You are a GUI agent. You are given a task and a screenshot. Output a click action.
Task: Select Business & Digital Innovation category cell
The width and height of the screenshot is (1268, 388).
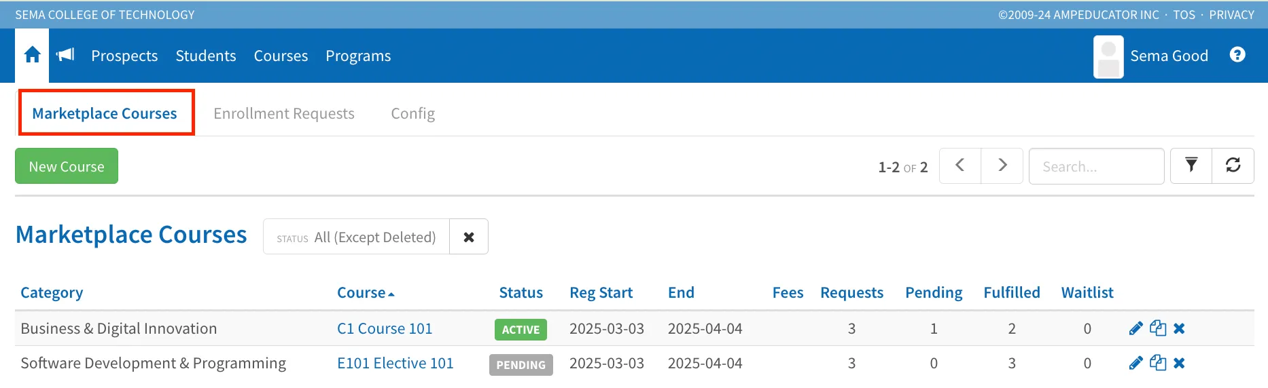click(119, 328)
